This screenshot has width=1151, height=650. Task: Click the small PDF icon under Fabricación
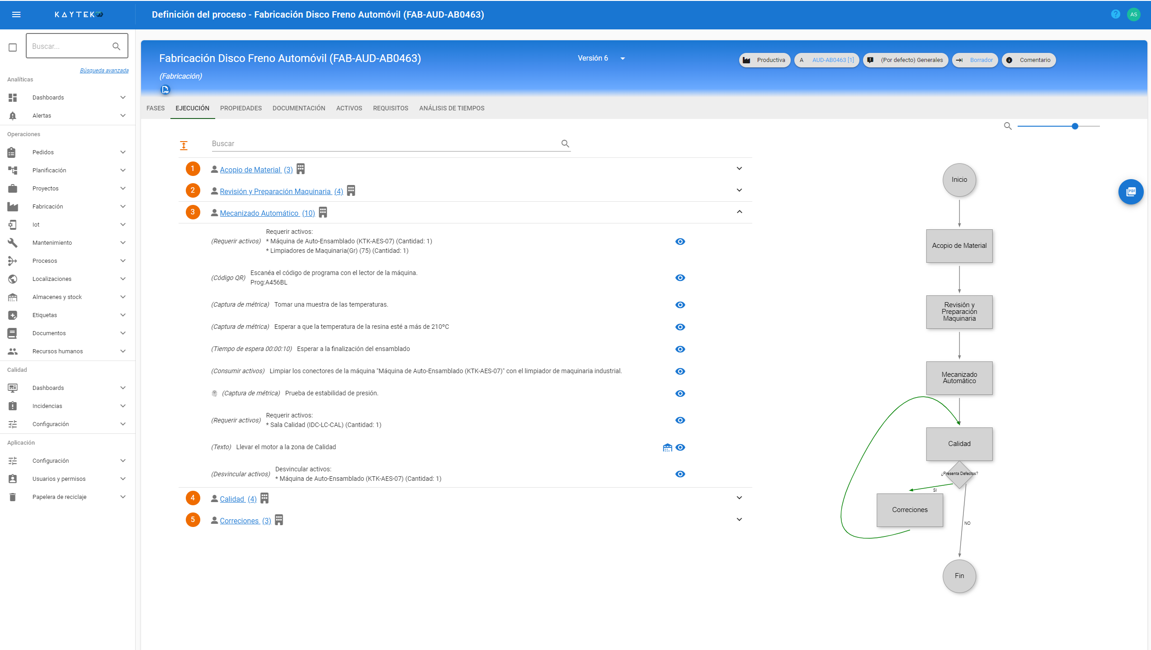point(165,90)
